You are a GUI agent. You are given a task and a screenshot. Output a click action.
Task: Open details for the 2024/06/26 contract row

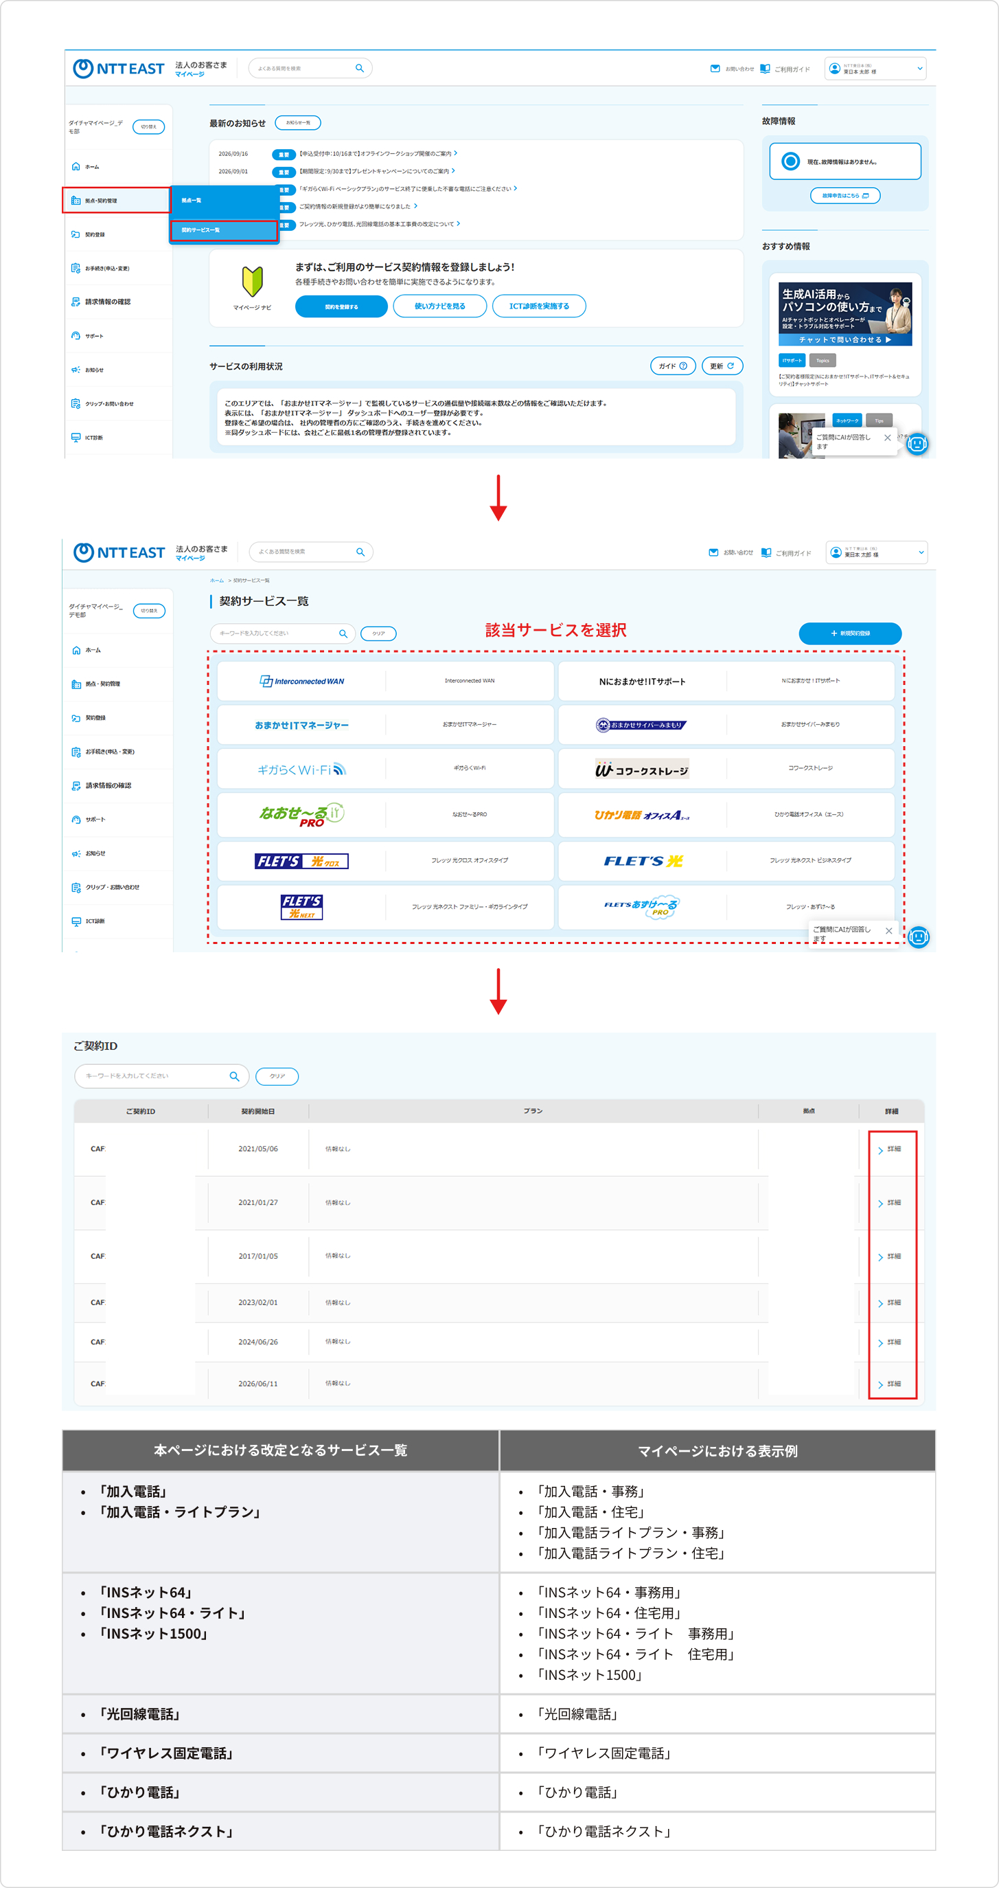click(x=890, y=1342)
